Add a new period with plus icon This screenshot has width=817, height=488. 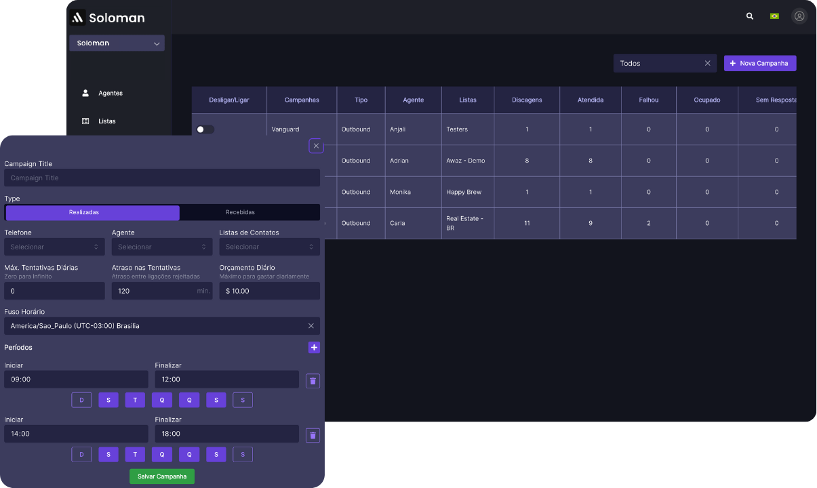[314, 348]
